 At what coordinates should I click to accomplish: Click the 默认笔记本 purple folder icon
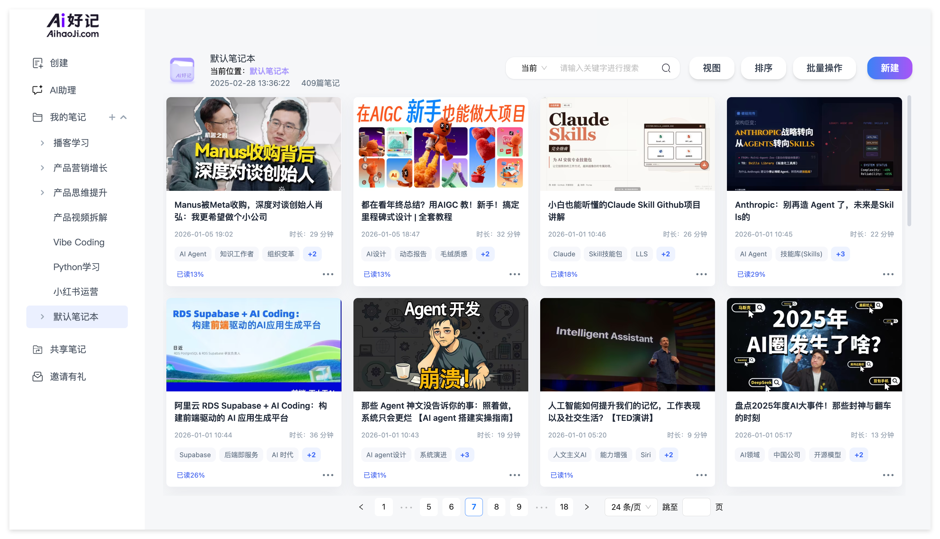182,70
